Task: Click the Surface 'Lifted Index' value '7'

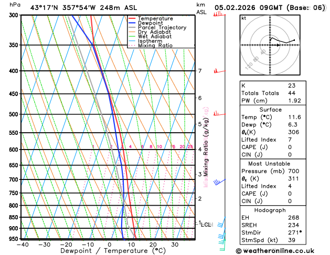Action: coord(290,140)
